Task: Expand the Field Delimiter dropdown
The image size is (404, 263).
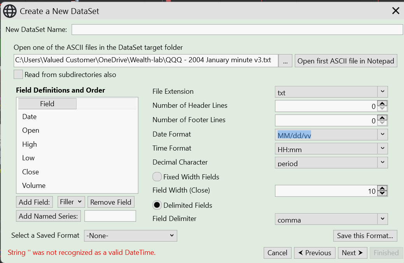Action: [x=383, y=219]
